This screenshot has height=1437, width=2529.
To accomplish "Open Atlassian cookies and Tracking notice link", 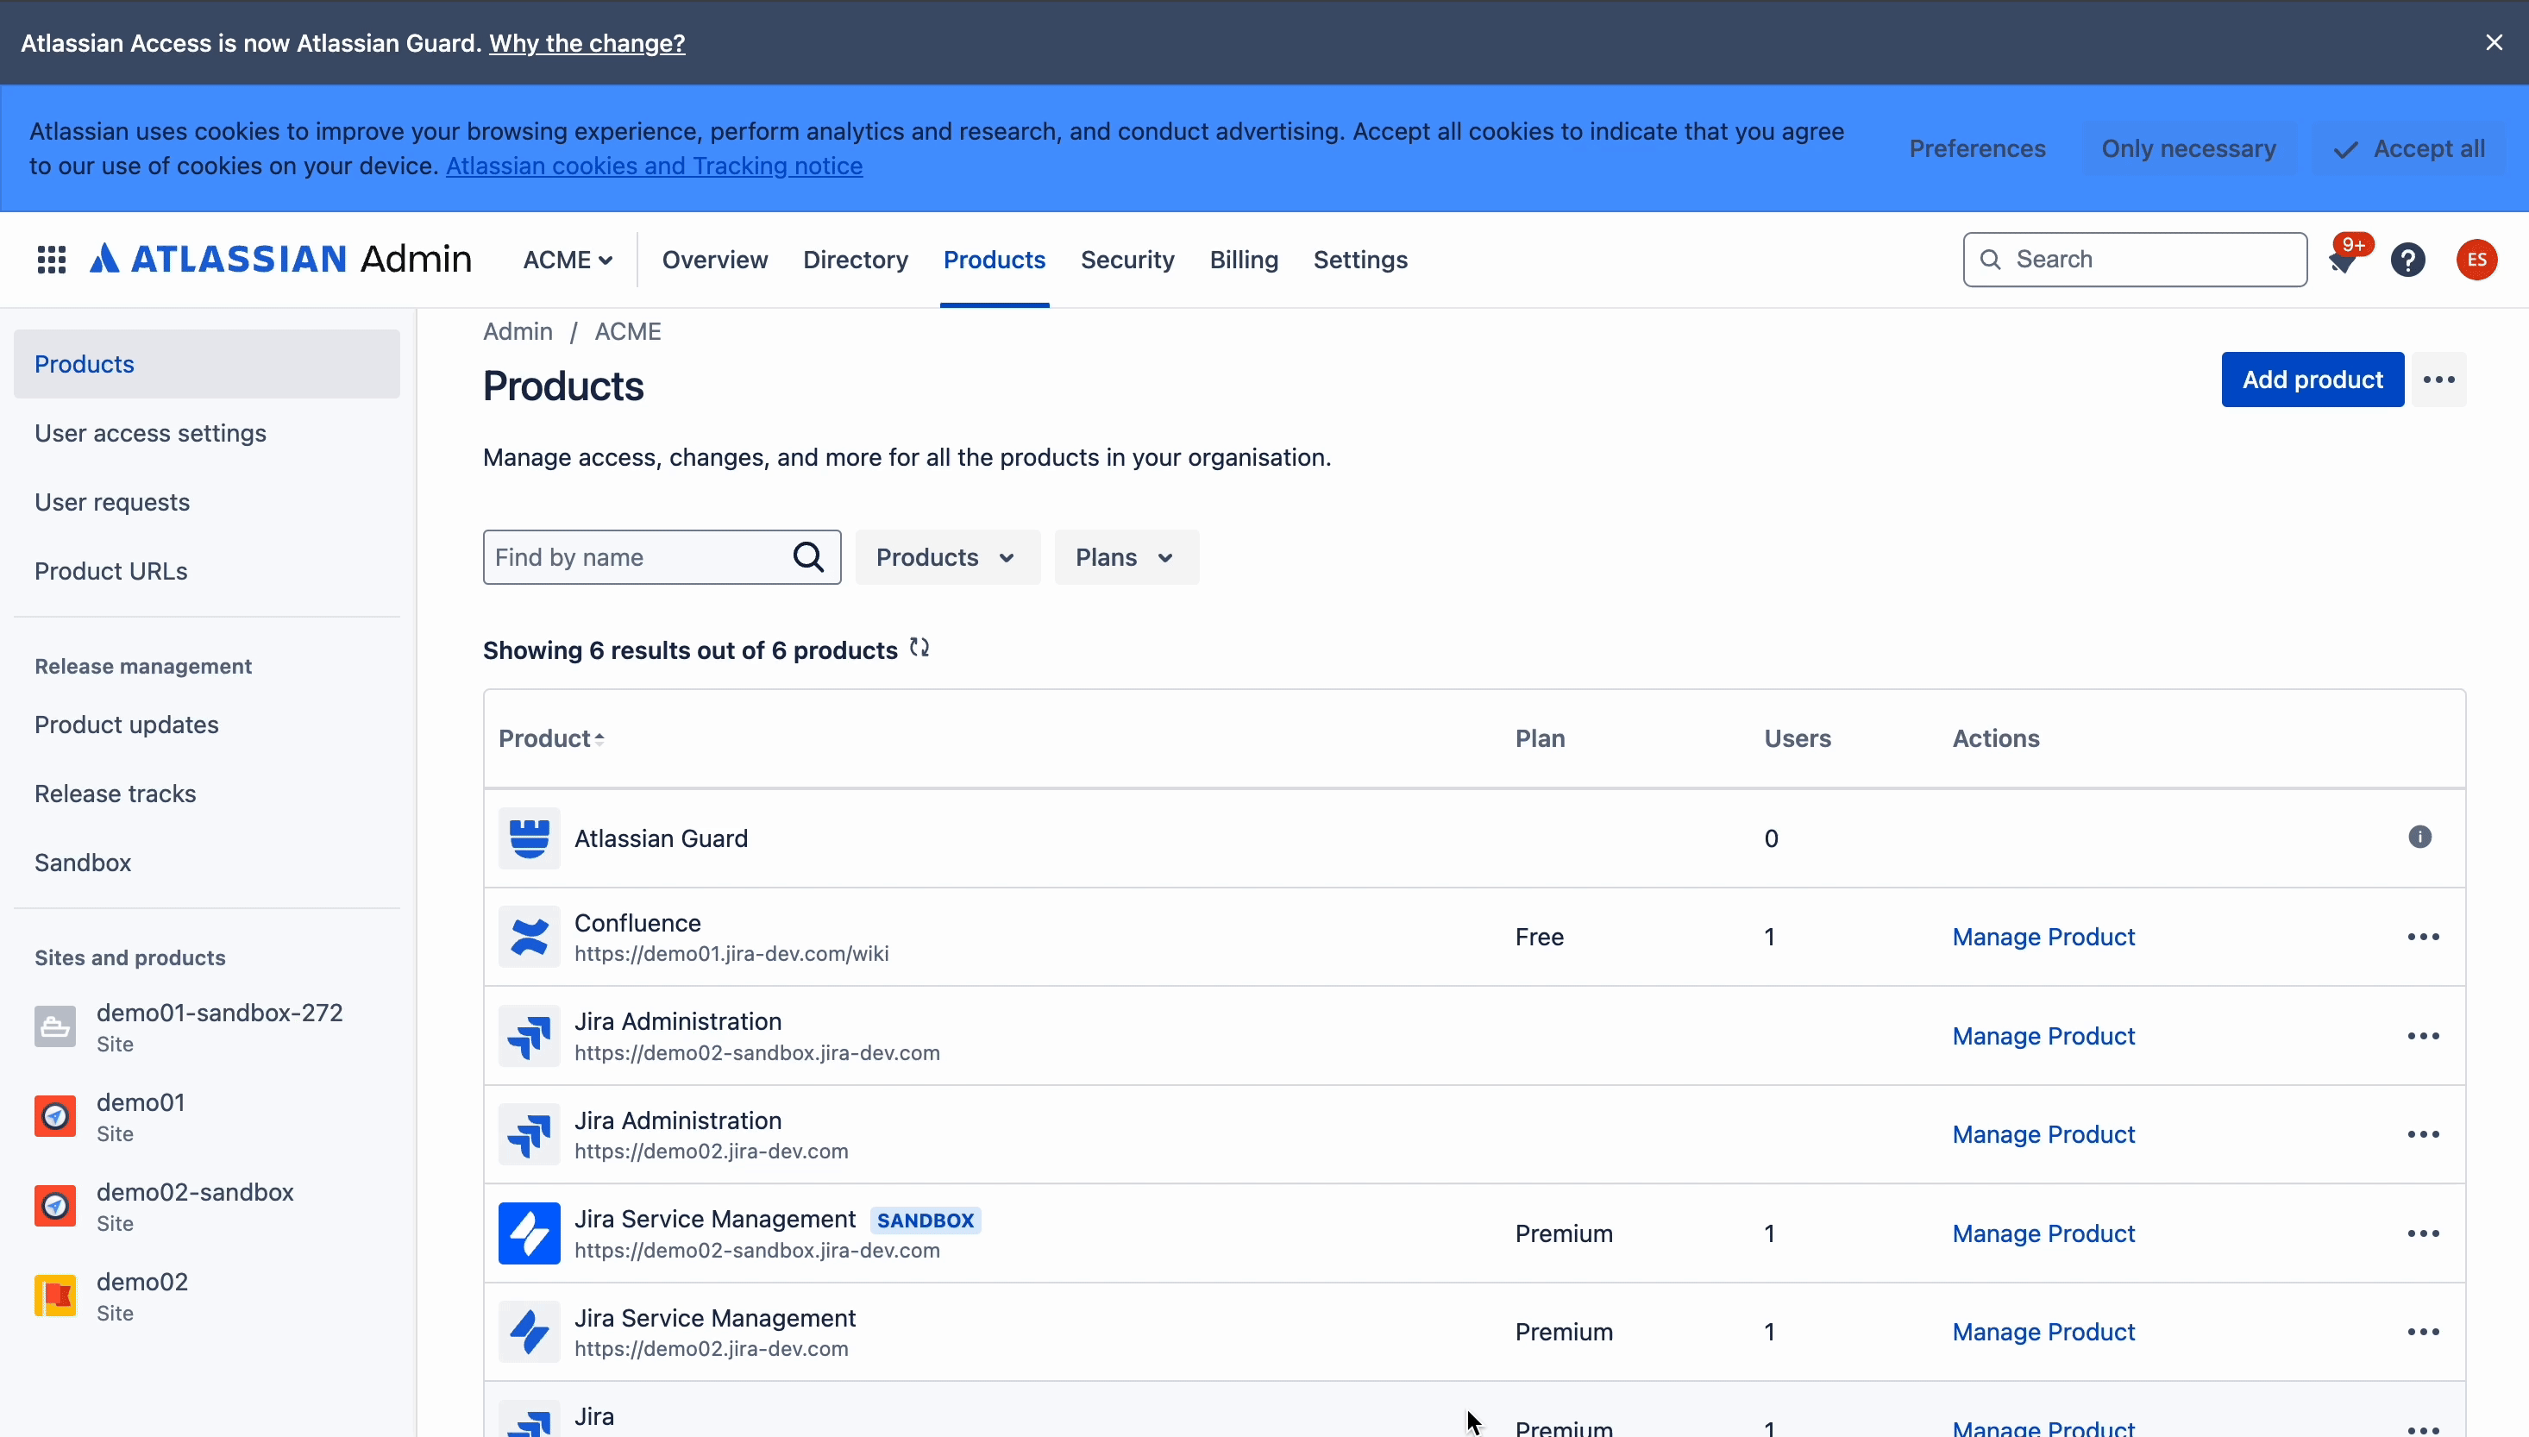I will tap(654, 166).
